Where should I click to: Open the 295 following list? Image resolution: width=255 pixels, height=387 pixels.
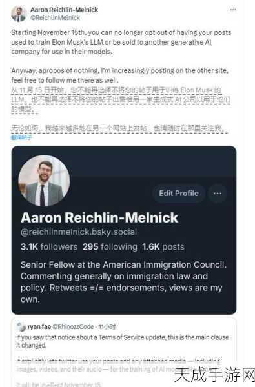point(110,247)
